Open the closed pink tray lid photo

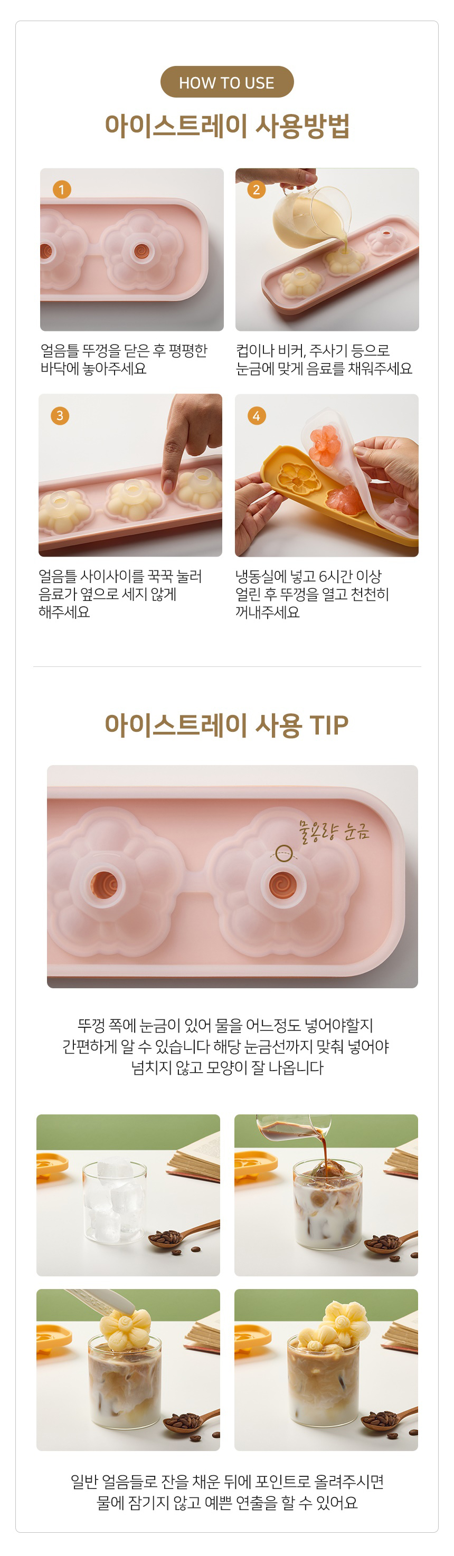(x=132, y=250)
